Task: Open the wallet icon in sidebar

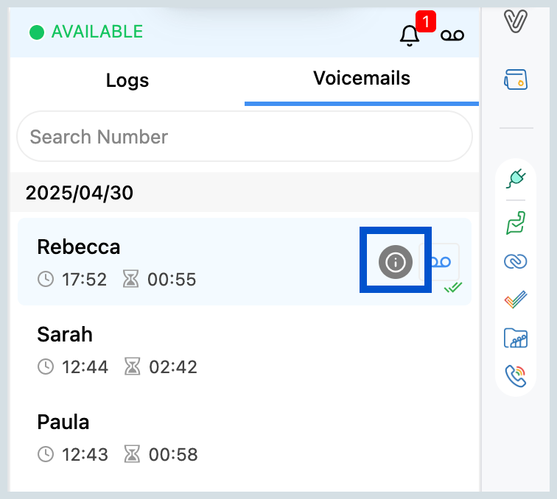Action: [516, 79]
